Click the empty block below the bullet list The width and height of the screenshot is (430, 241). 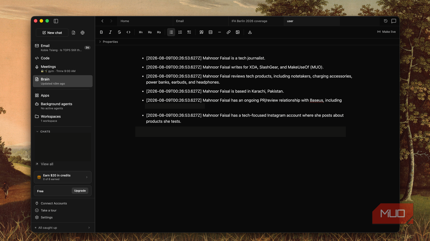[240, 132]
